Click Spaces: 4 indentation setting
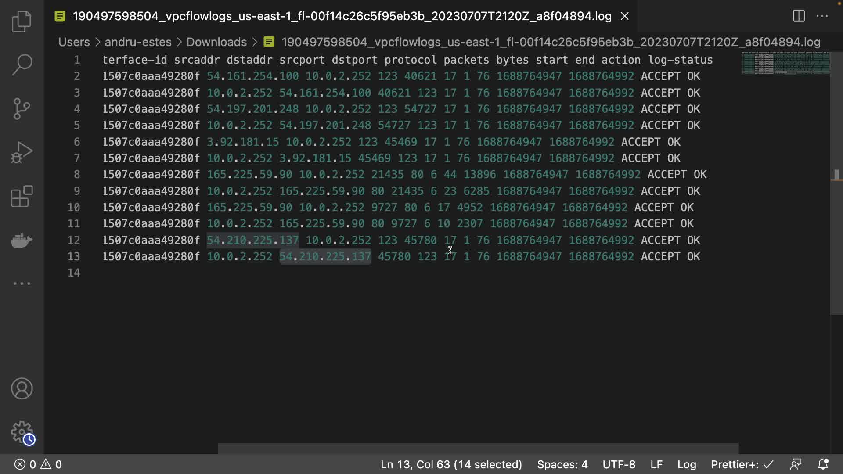Viewport: 843px width, 474px height. 562,464
